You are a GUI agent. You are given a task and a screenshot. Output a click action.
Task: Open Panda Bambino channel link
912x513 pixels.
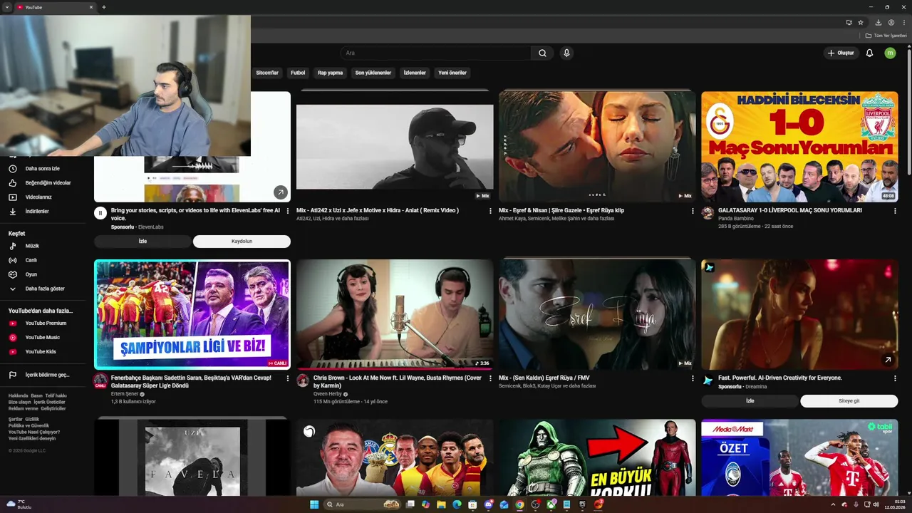[735, 219]
